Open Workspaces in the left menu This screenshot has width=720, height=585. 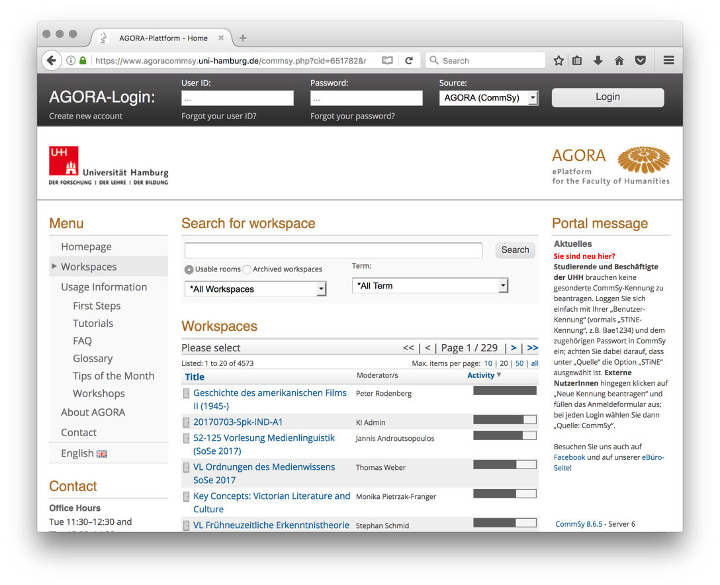pyautogui.click(x=89, y=267)
